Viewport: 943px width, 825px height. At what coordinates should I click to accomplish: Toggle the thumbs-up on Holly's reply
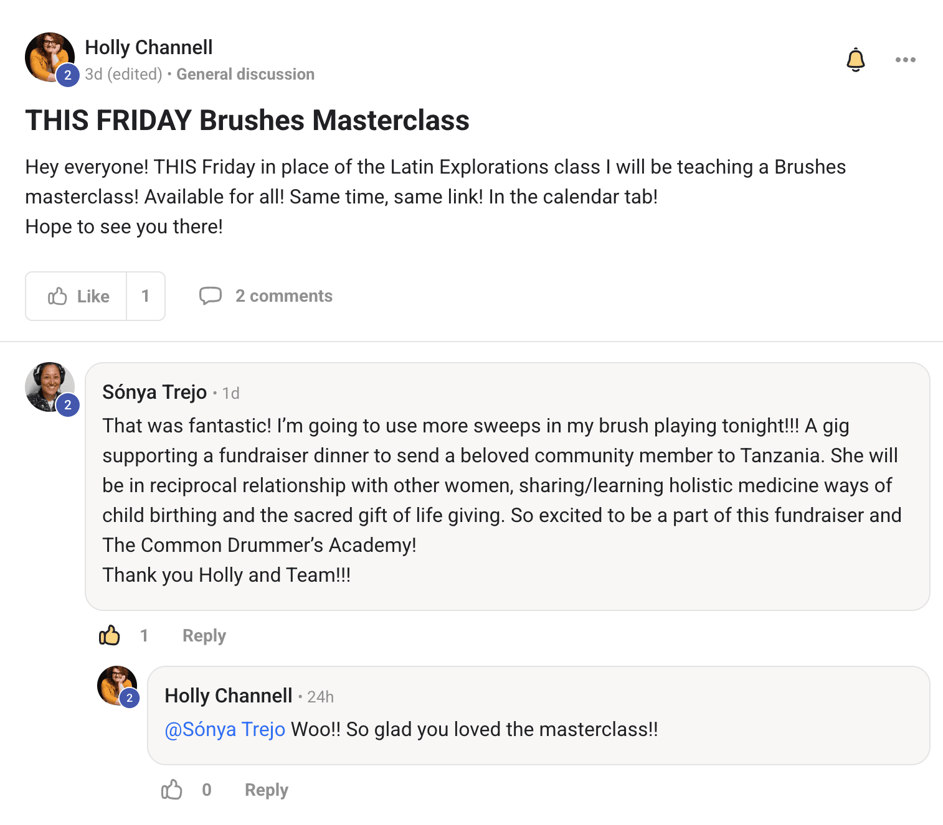tap(172, 790)
